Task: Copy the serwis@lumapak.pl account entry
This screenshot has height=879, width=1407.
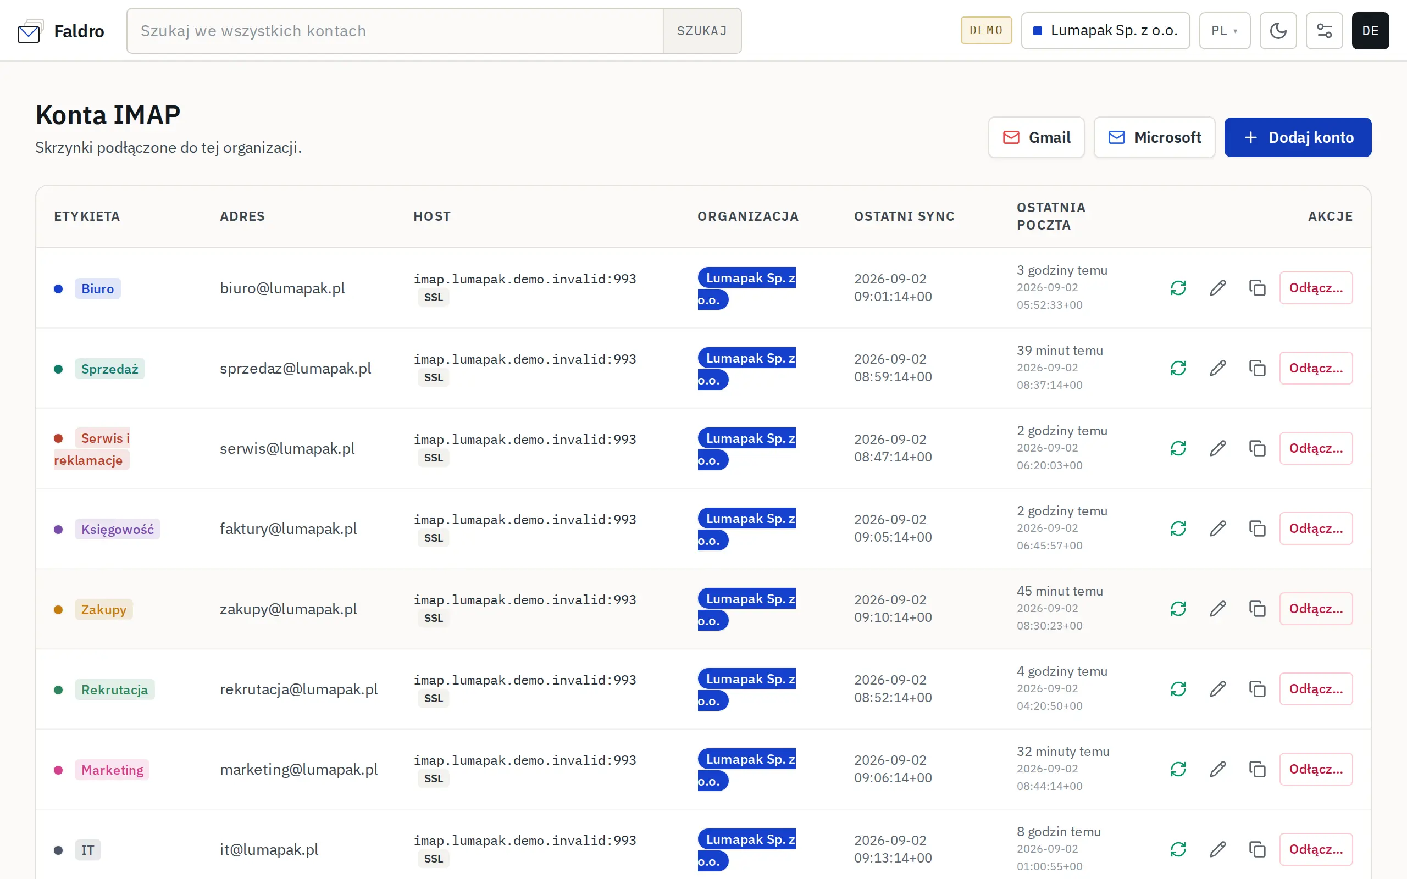Action: (x=1257, y=448)
